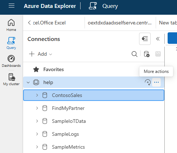This screenshot has height=153, width=177.
Task: Click the Query label in the header
Action: [x=110, y=6]
